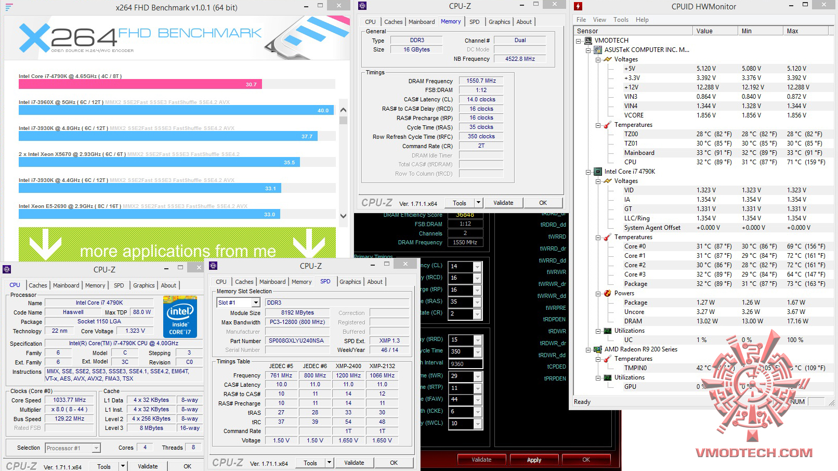Image resolution: width=838 pixels, height=471 pixels.
Task: Click Validate in the CPU-Z DRAM timings window
Action: [x=503, y=203]
